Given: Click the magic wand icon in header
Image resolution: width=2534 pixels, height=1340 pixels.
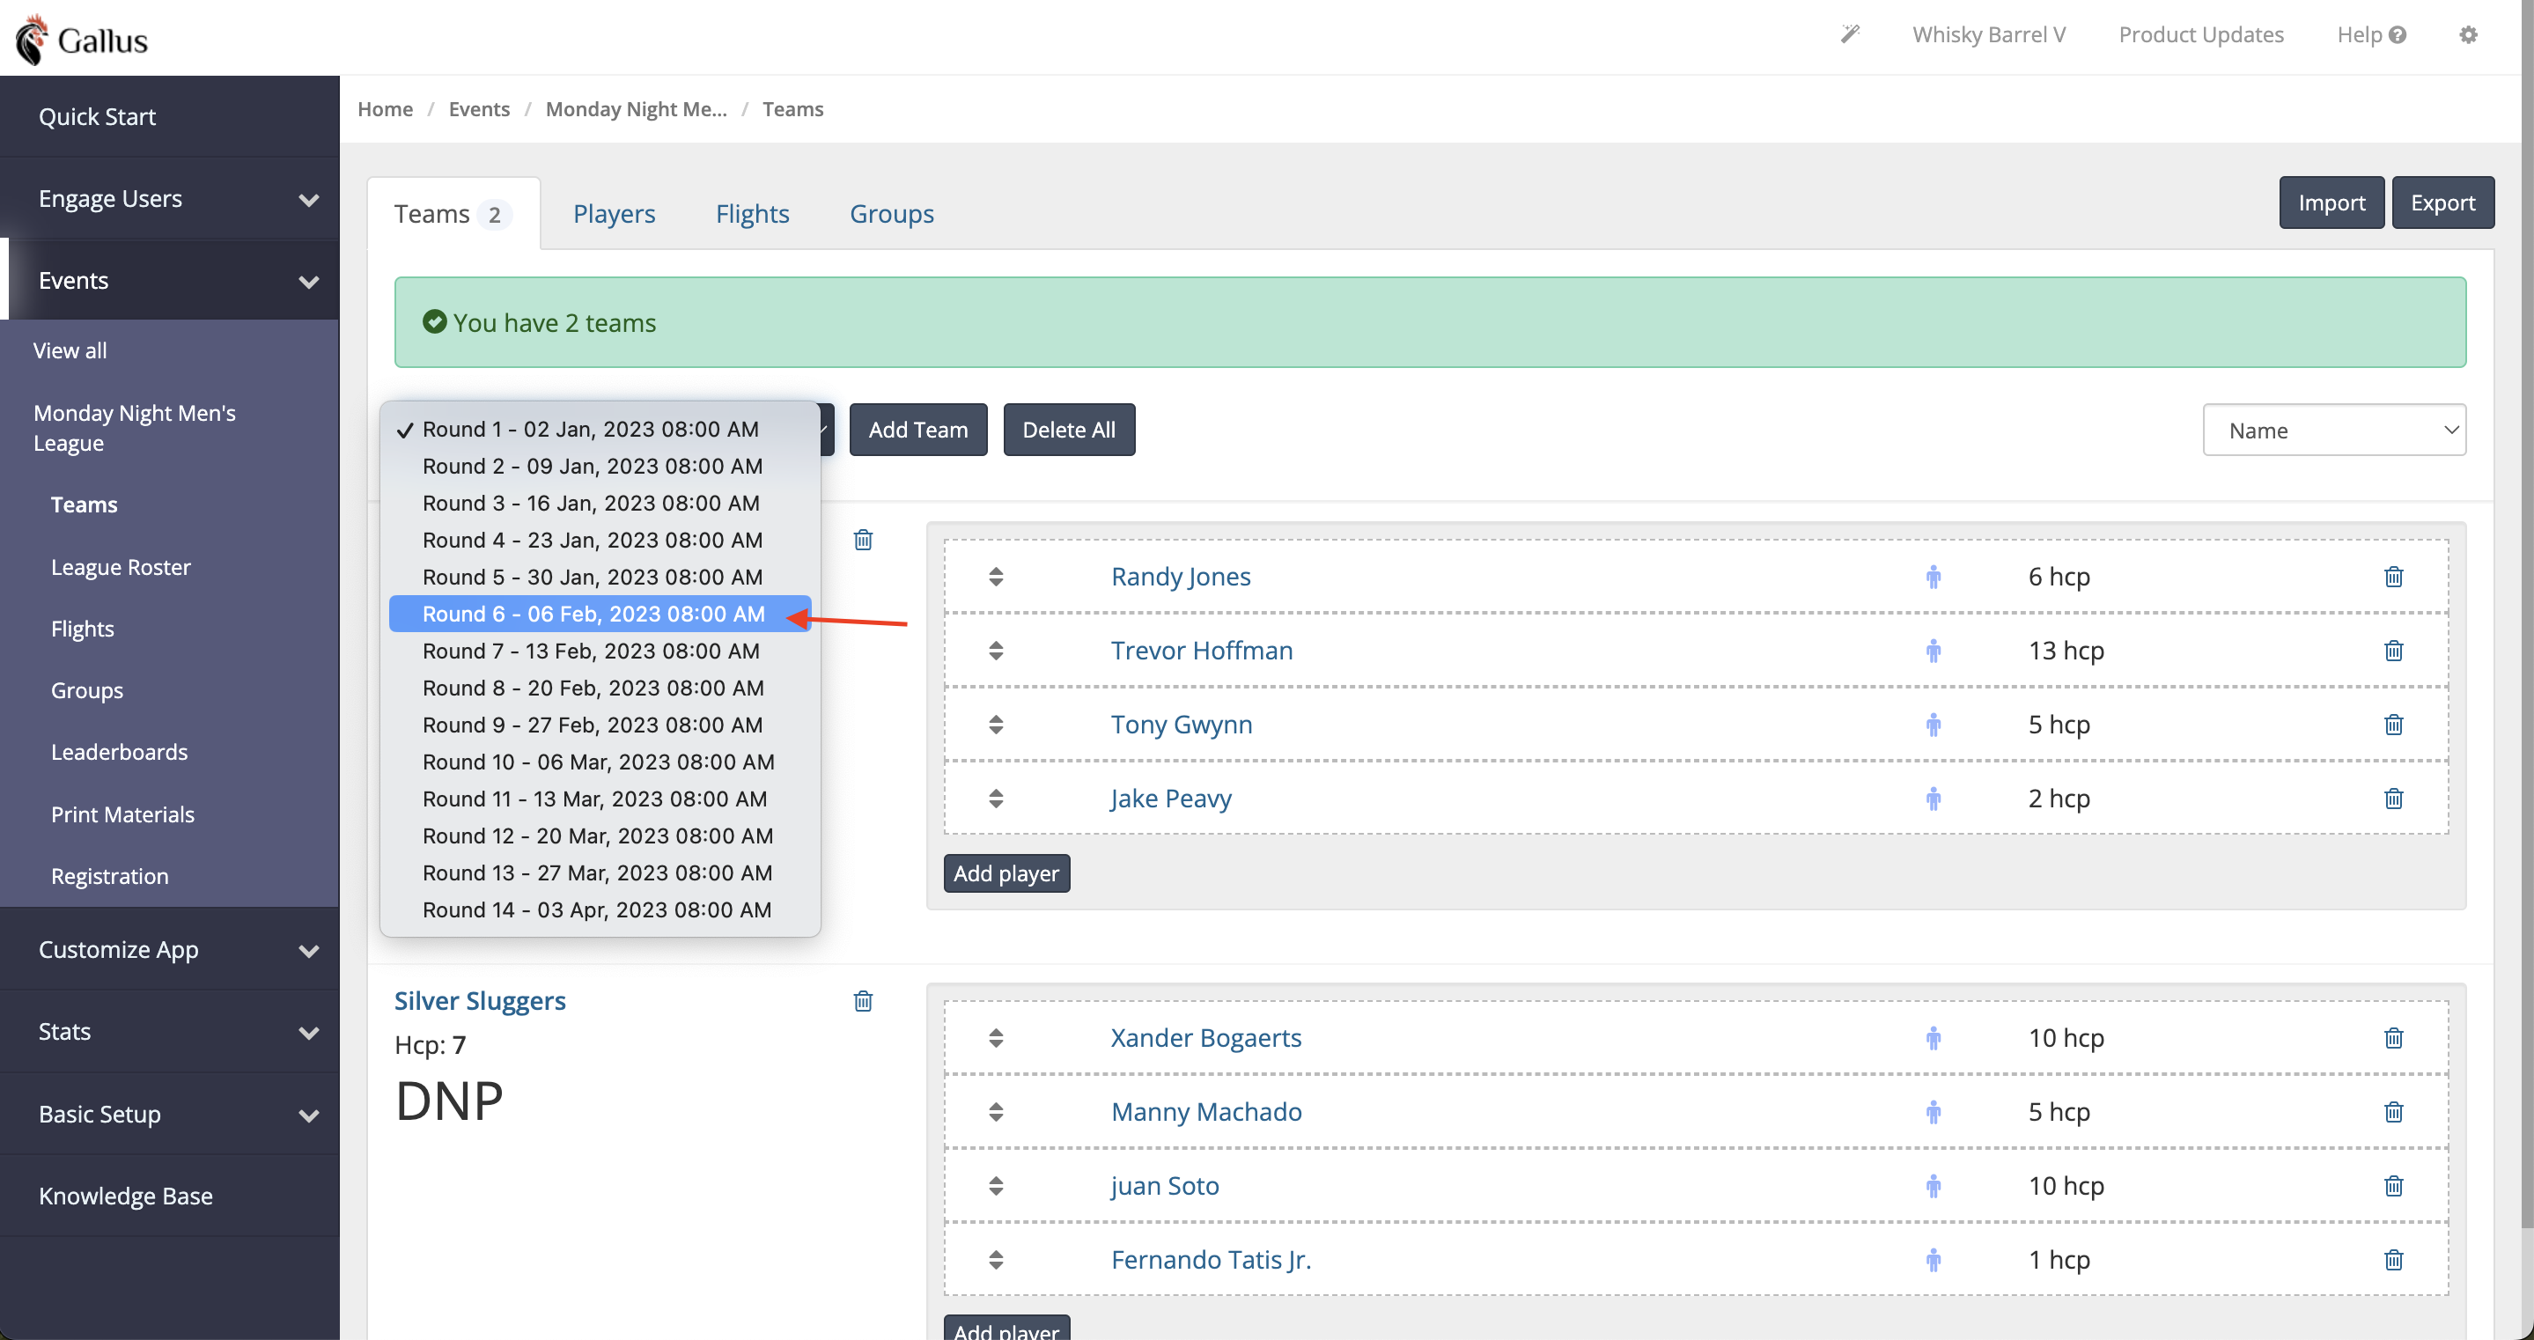Looking at the screenshot, I should coord(1849,34).
